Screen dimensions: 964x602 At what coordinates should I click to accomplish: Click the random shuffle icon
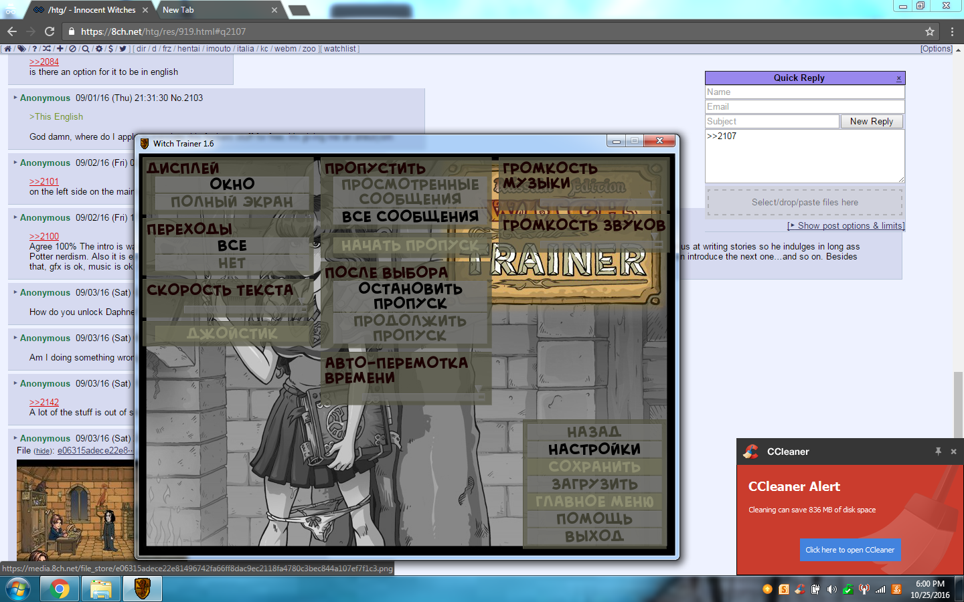click(x=47, y=49)
